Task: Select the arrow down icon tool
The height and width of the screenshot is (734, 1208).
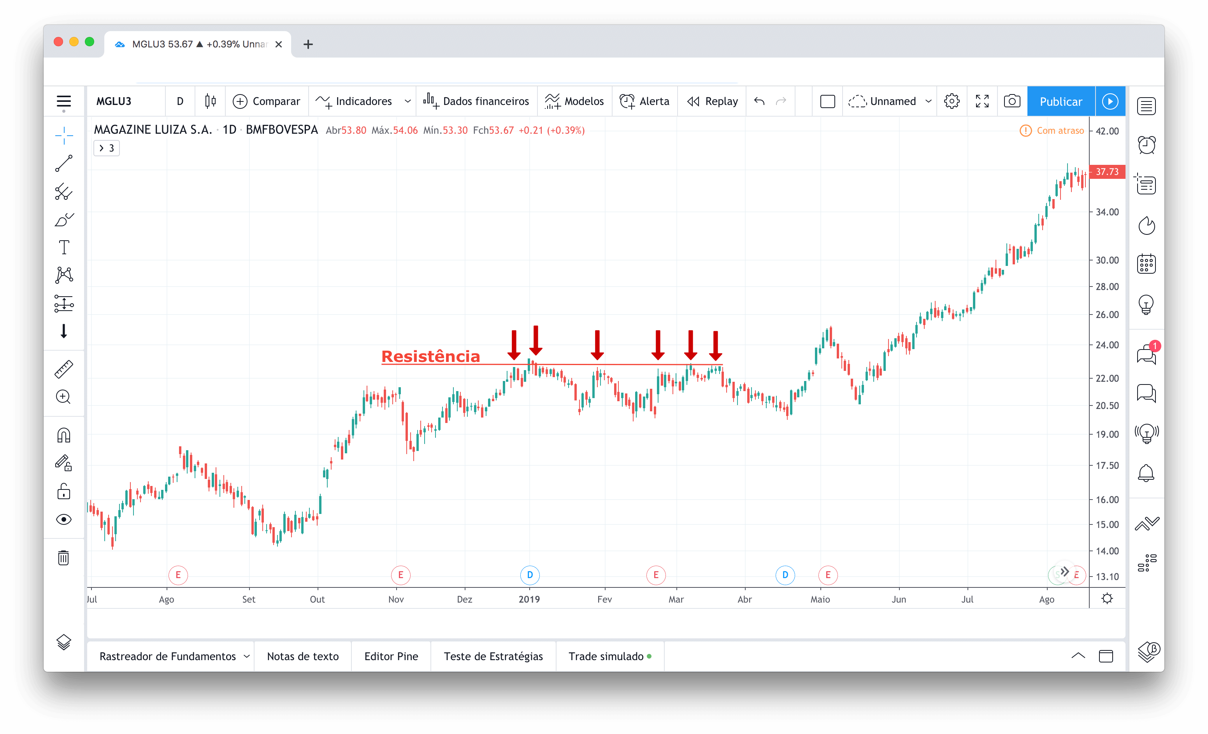Action: (64, 332)
